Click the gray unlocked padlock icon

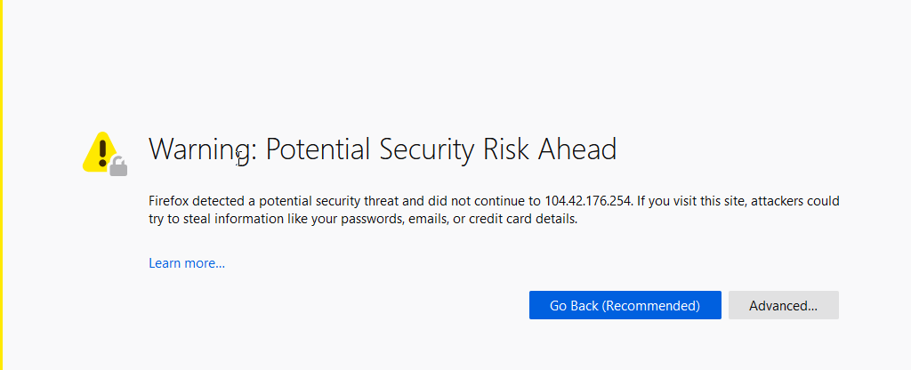tap(118, 165)
